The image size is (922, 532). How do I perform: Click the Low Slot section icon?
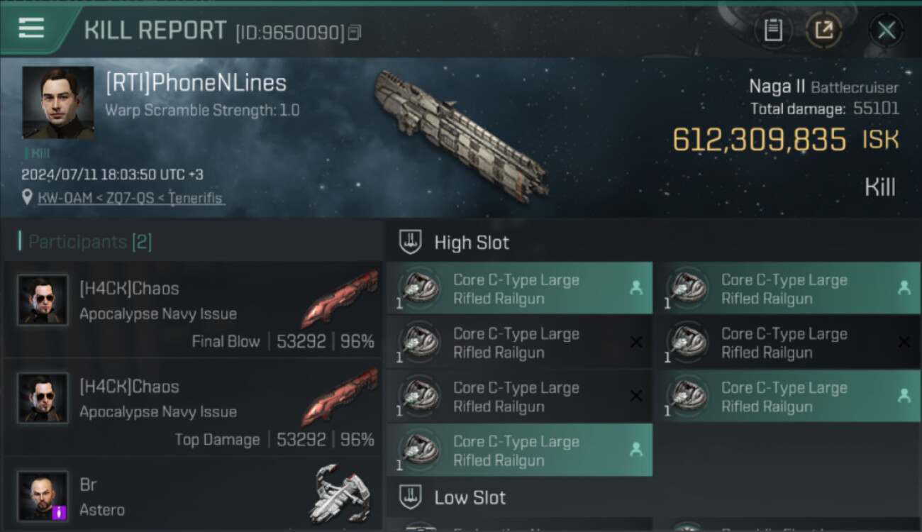coord(410,497)
